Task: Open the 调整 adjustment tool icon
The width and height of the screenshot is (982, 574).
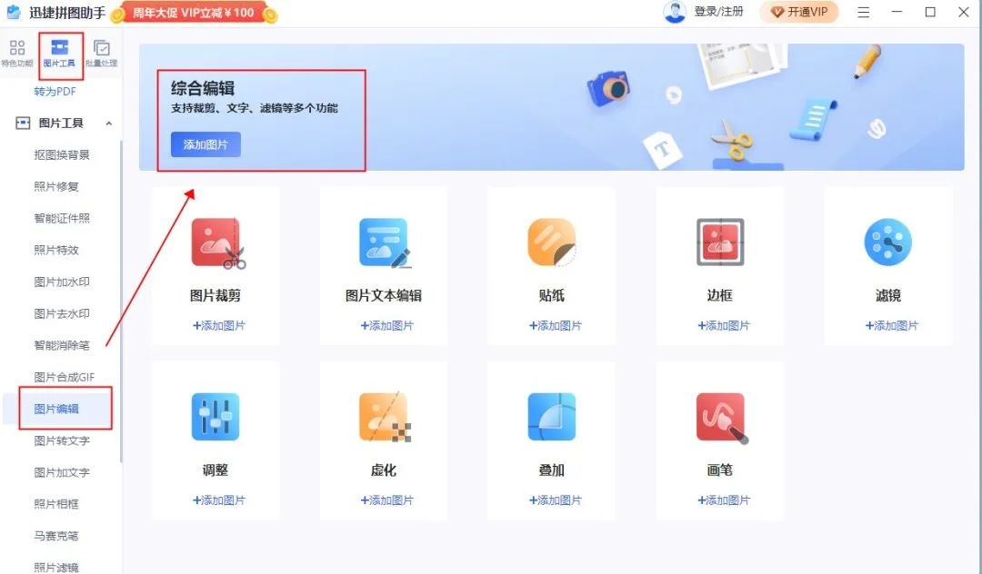Action: click(x=215, y=413)
